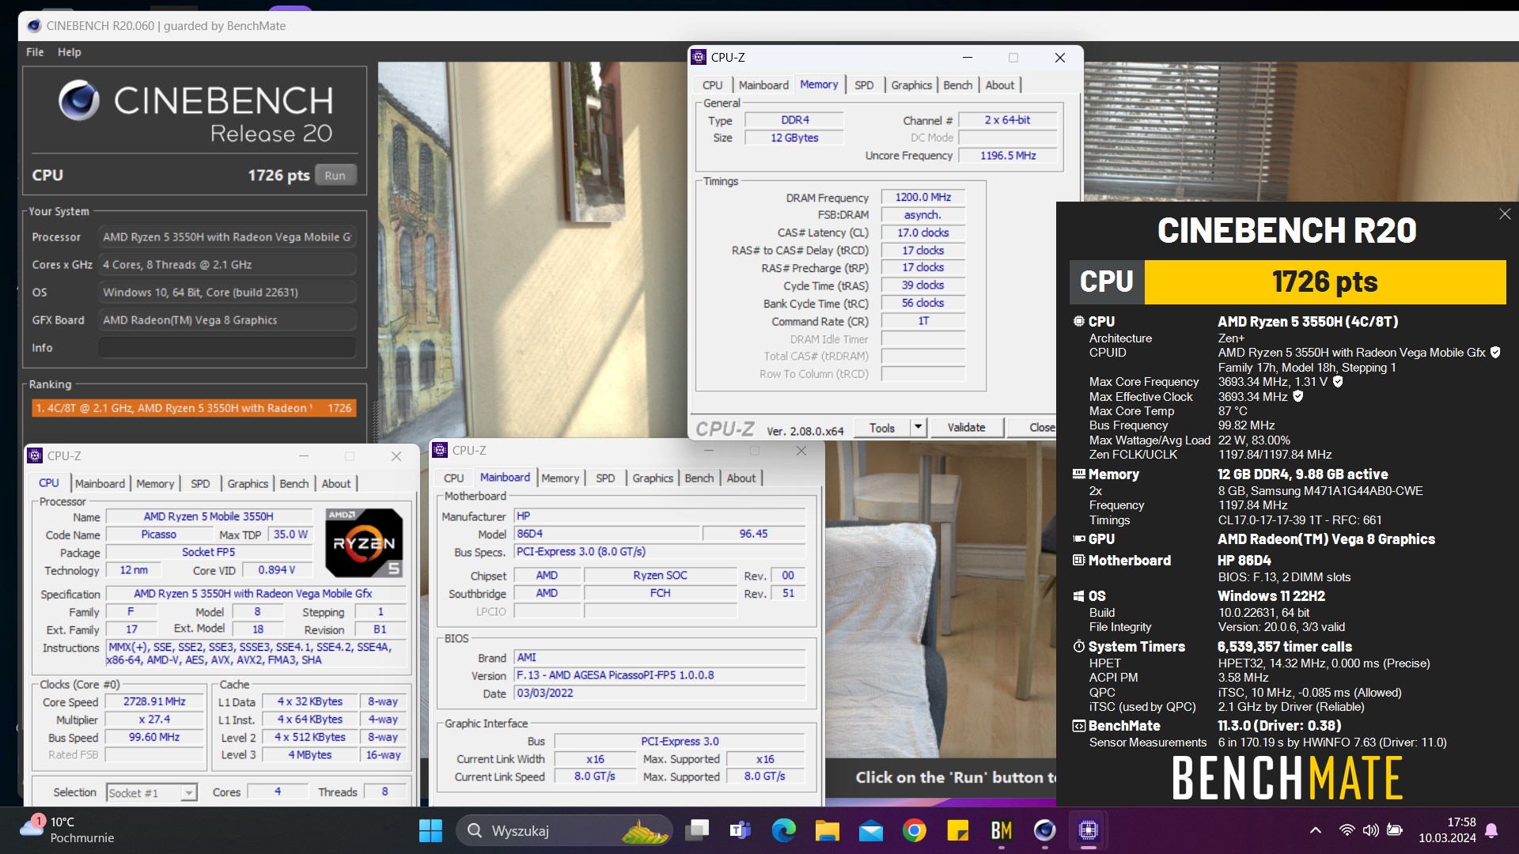The width and height of the screenshot is (1519, 854).
Task: Click the Cinebench Info input field
Action: coord(227,348)
